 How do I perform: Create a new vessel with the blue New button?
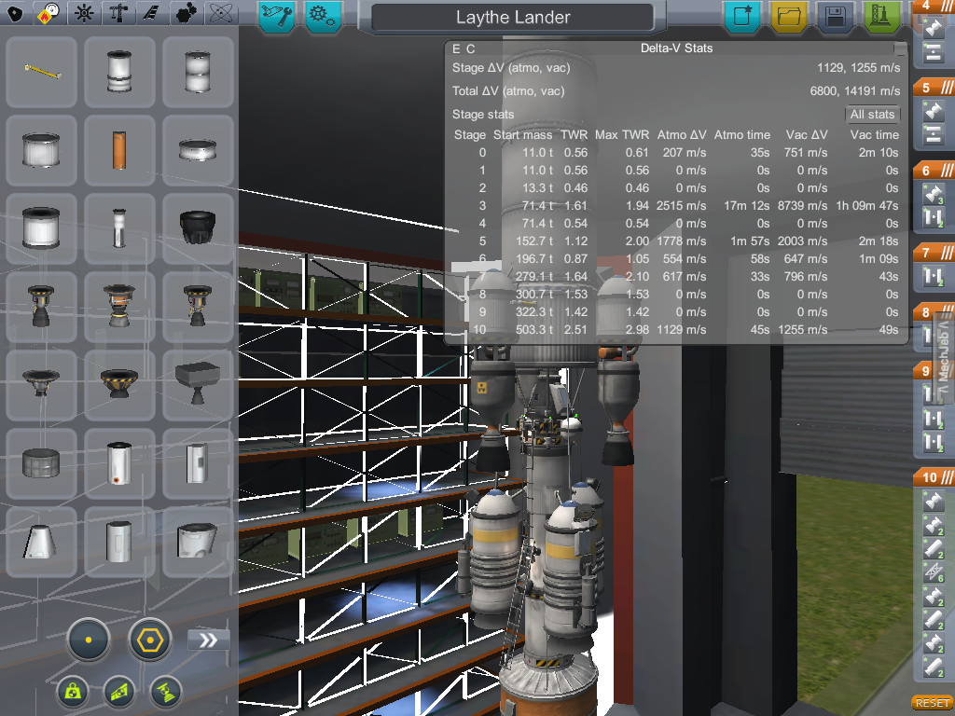click(742, 15)
